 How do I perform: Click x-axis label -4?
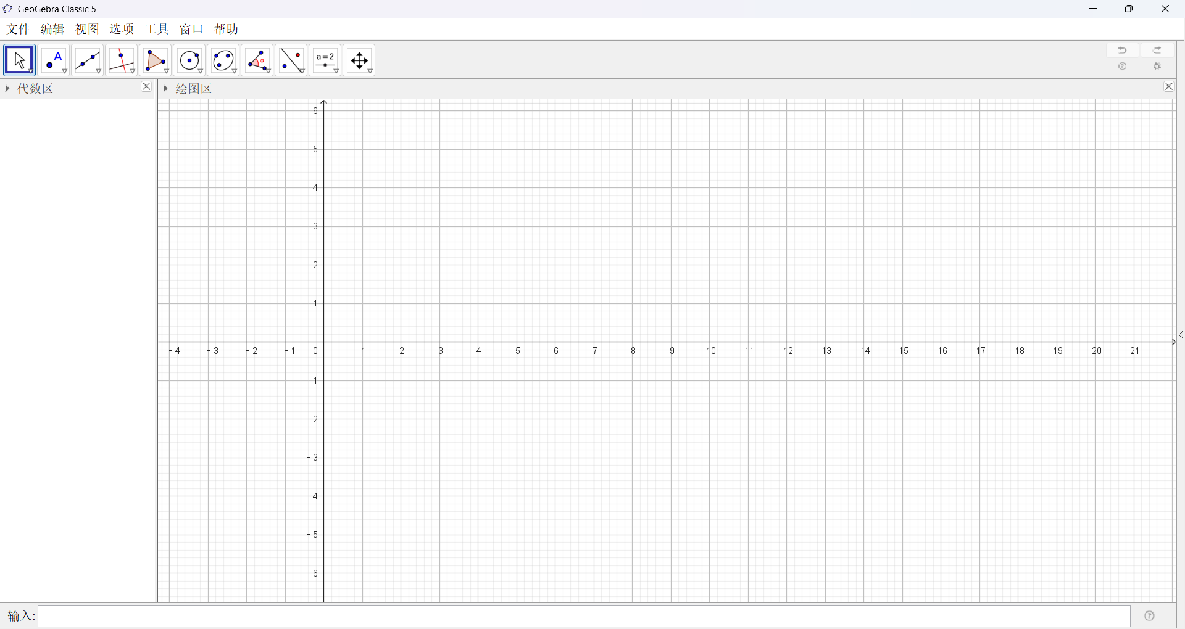pyautogui.click(x=175, y=351)
